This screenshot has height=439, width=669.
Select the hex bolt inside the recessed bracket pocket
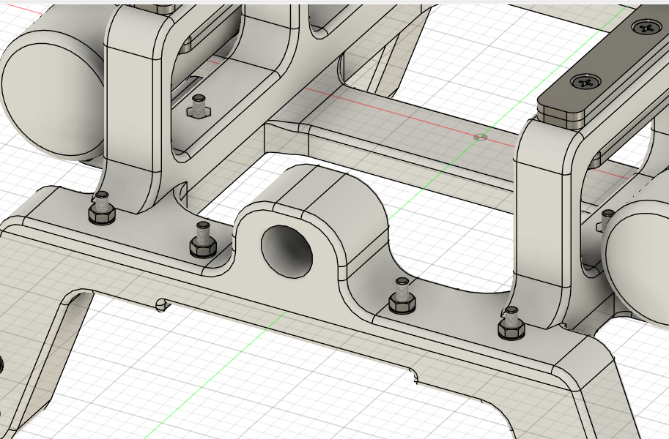coord(199,107)
